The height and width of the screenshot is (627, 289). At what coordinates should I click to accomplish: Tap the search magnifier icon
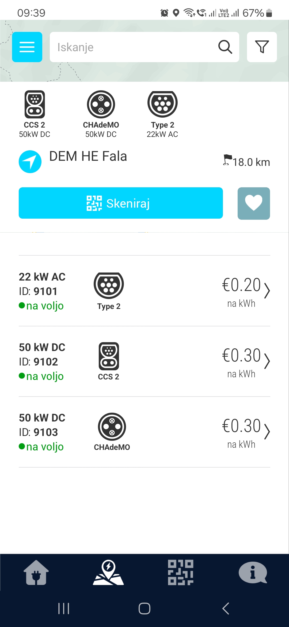(225, 47)
